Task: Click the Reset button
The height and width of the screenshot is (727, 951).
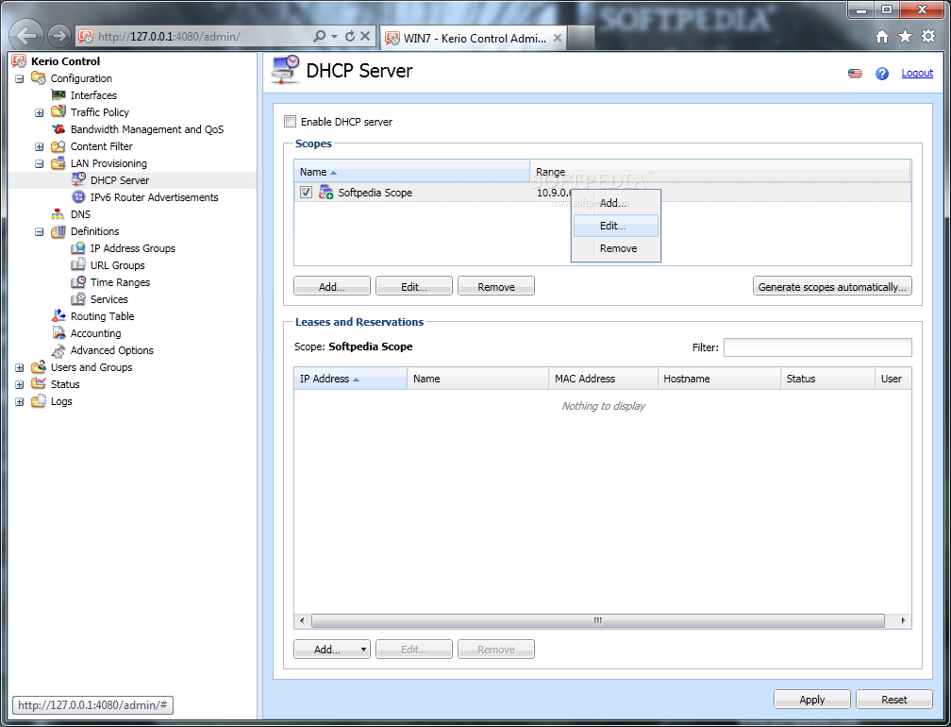Action: 894,700
